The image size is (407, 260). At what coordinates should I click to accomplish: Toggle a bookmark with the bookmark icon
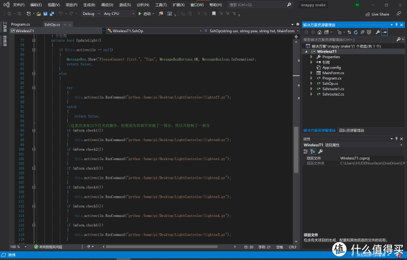click(x=214, y=14)
